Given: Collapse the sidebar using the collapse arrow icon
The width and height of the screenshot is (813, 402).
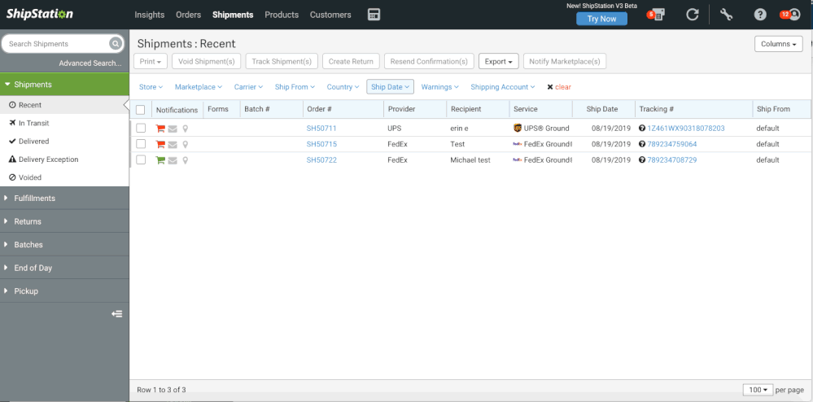Looking at the screenshot, I should [x=117, y=313].
